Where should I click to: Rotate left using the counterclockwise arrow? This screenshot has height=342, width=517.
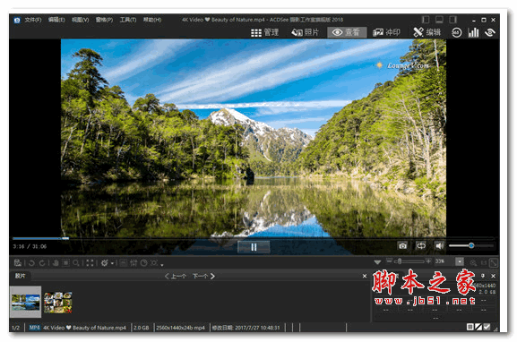tap(31, 263)
